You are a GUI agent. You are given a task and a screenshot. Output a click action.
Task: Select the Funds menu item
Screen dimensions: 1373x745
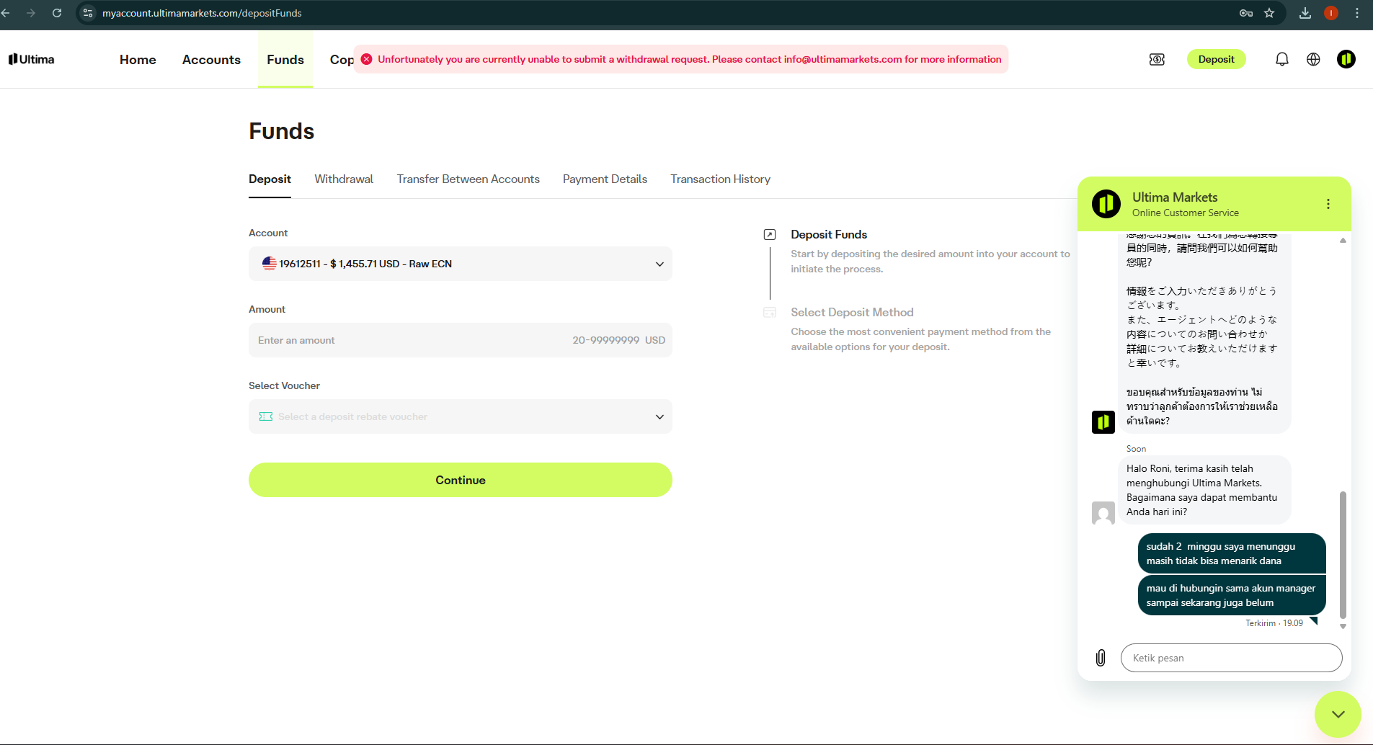click(285, 59)
